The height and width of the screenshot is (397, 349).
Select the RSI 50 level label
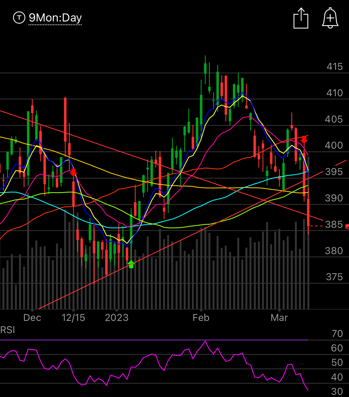pos(337,362)
